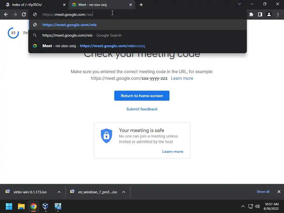Open the Windows 7 VM taskbar icon
284x213 pixels.
(x=58, y=206)
